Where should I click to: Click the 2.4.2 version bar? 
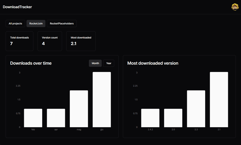(150, 118)
